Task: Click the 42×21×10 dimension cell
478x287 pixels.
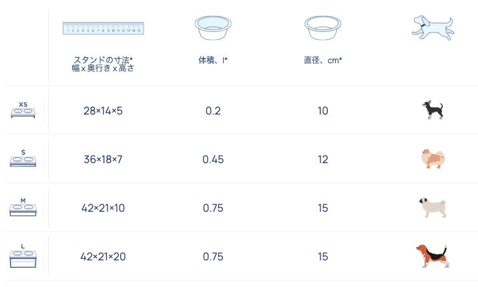Action: [103, 208]
